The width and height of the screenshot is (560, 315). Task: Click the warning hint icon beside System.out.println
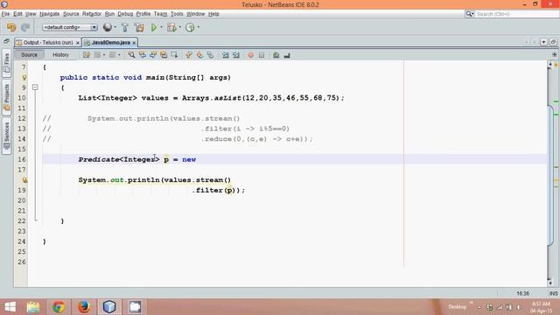click(24, 180)
